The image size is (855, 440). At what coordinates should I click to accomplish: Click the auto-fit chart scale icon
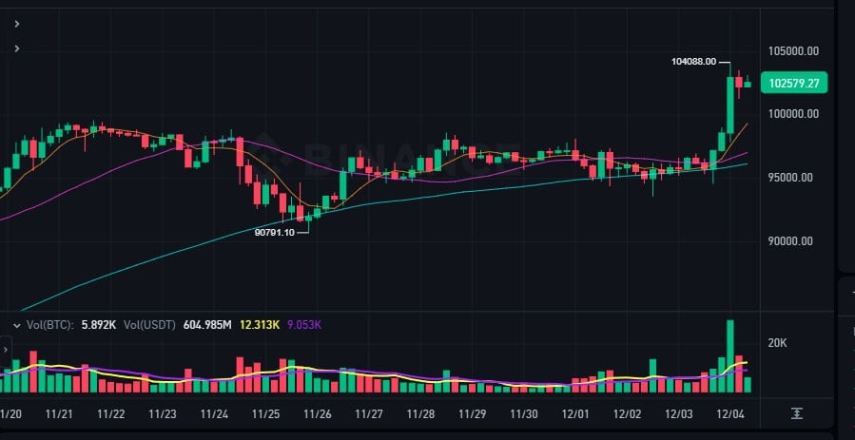796,413
